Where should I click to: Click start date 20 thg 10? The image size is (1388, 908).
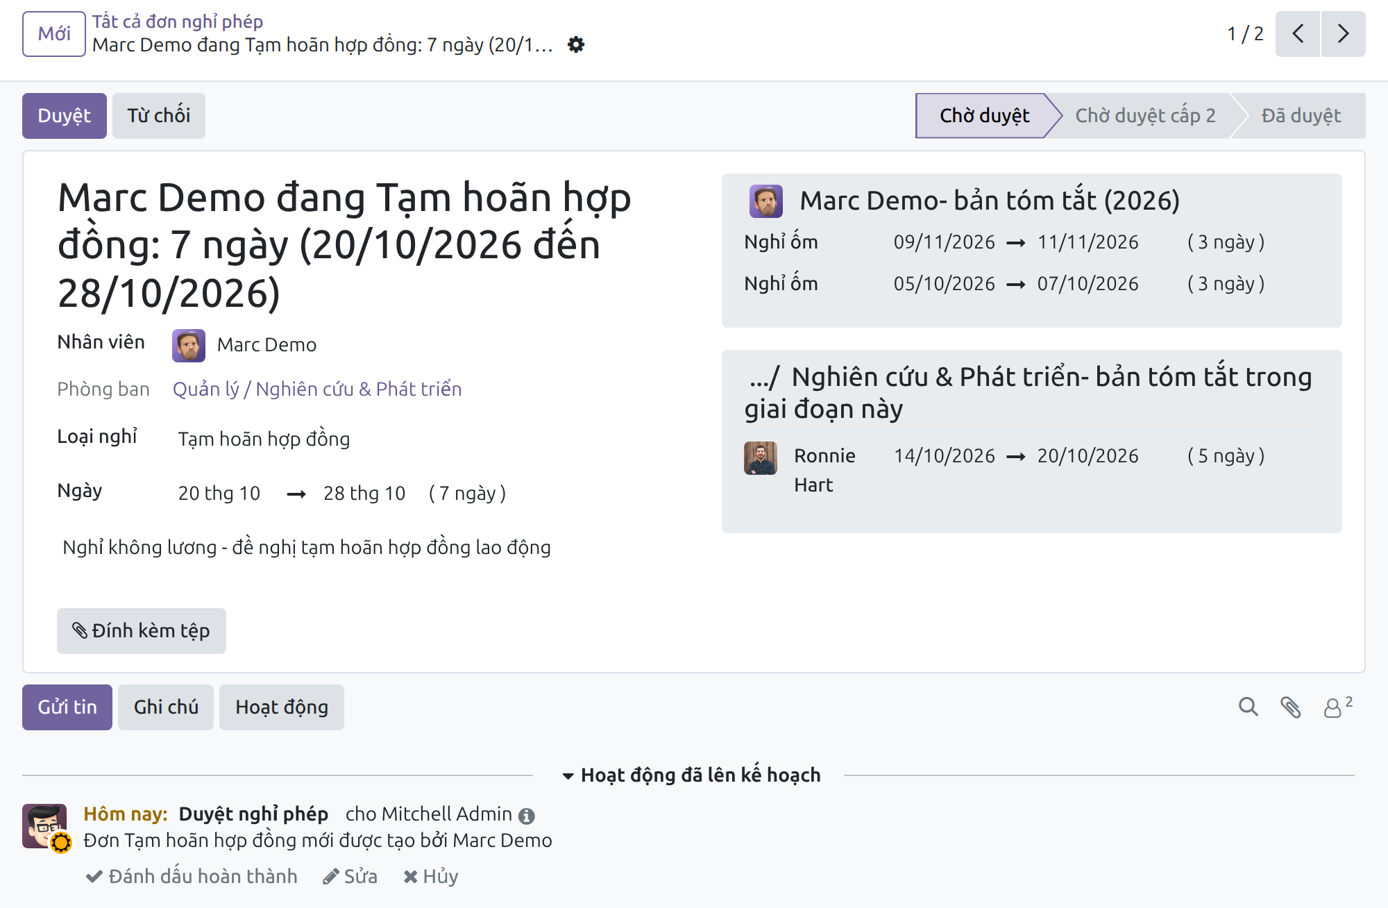[x=219, y=494]
